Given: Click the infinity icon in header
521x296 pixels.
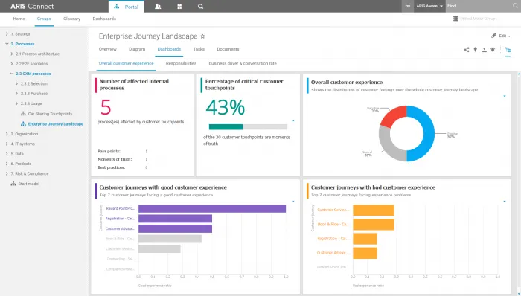Looking at the screenshot, I should pos(408,6).
